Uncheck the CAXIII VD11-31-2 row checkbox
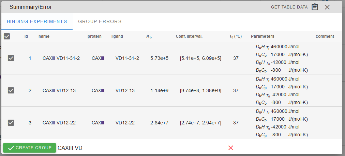The height and width of the screenshot is (156, 345). tap(11, 58)
